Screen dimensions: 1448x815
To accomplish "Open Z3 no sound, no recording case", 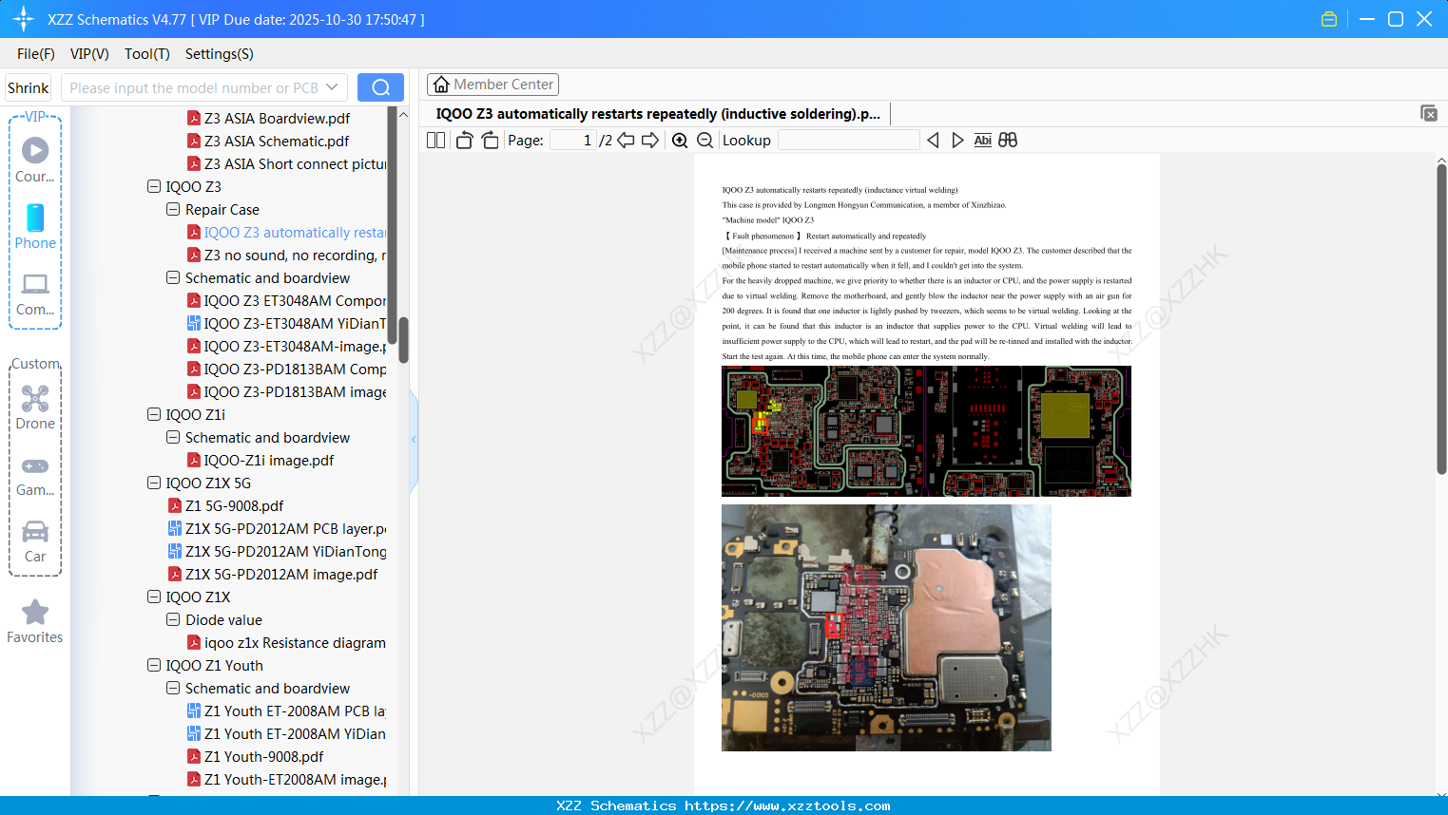I will pos(286,255).
